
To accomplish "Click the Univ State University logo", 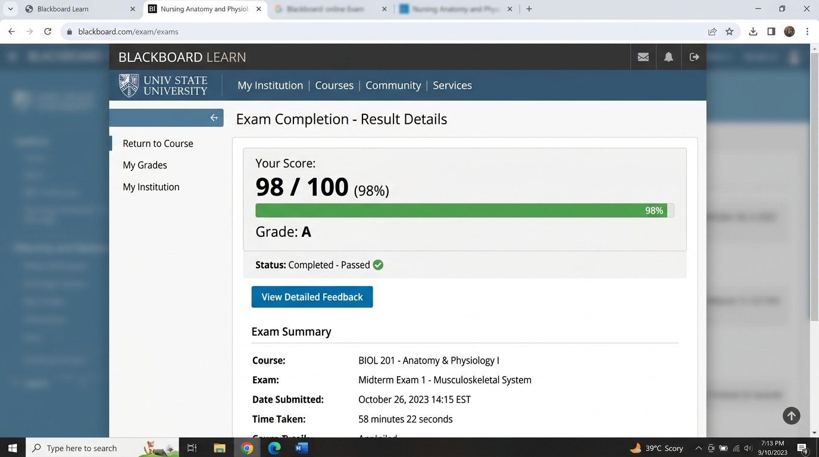I will pyautogui.click(x=164, y=86).
